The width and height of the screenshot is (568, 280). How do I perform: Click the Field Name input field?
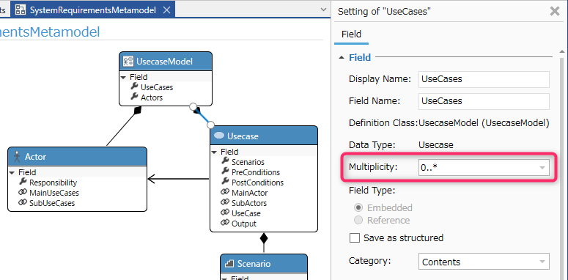tap(484, 101)
